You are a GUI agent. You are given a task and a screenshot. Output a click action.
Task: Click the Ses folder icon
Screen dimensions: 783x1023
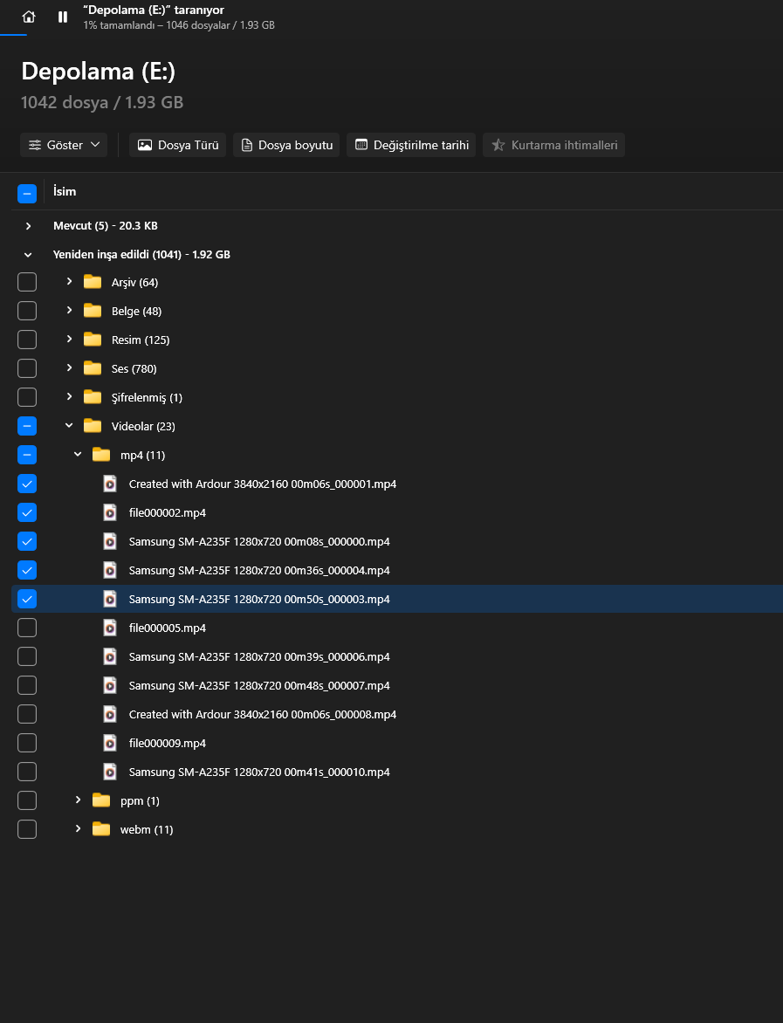(x=93, y=368)
